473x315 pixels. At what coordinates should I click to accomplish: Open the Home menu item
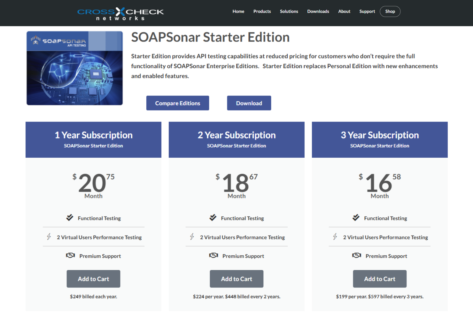point(238,11)
